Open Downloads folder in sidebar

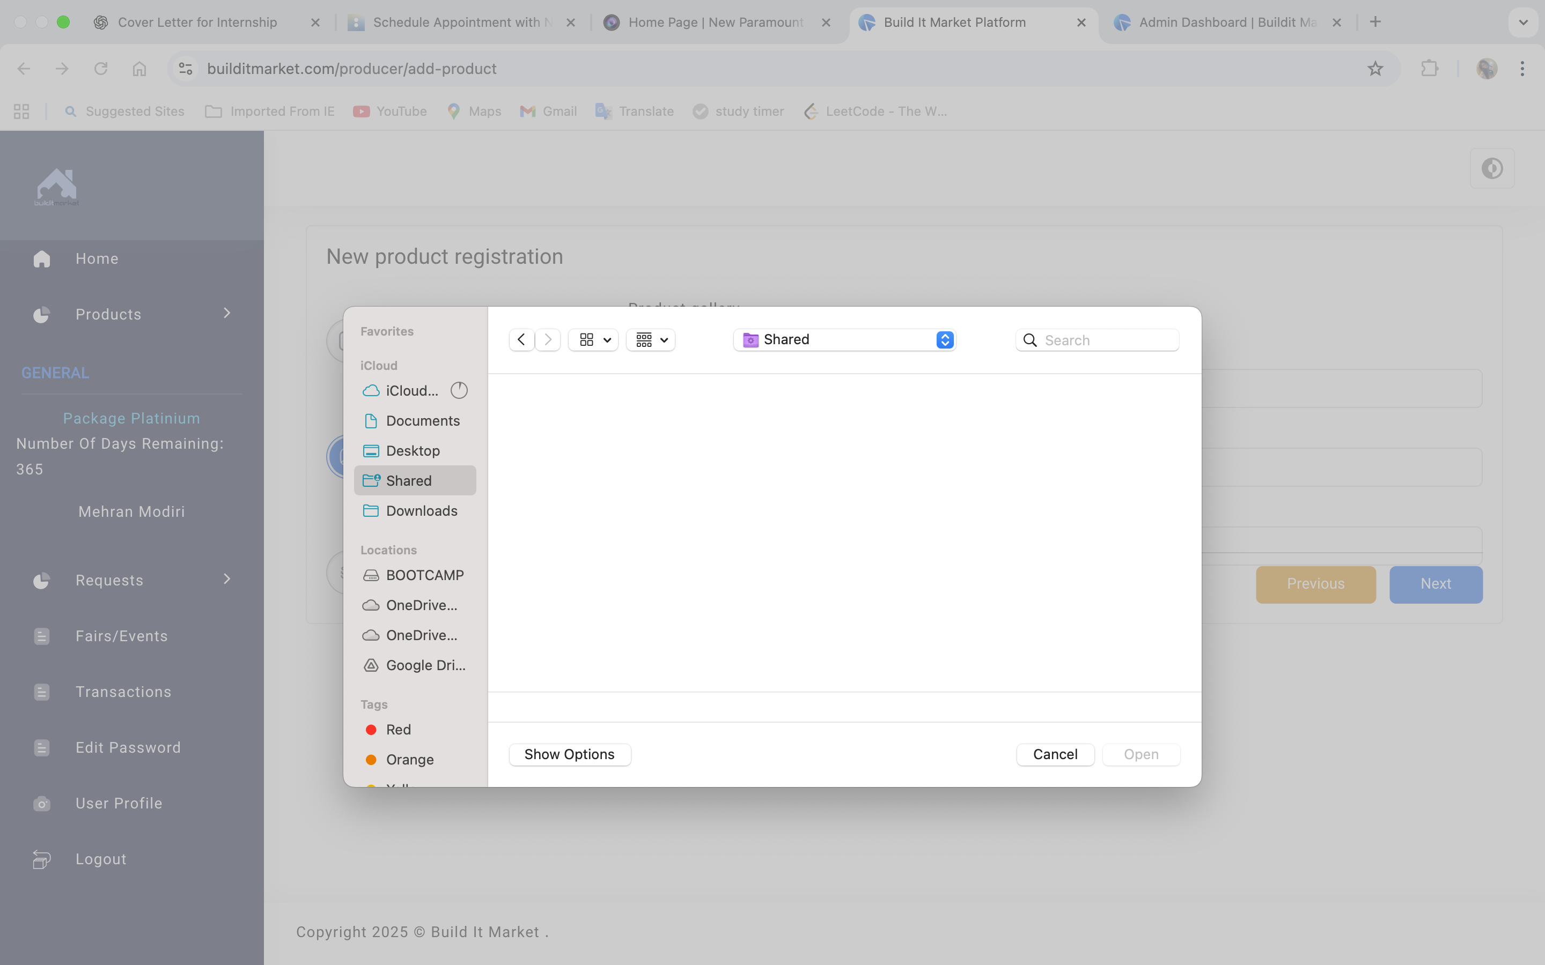(x=421, y=510)
